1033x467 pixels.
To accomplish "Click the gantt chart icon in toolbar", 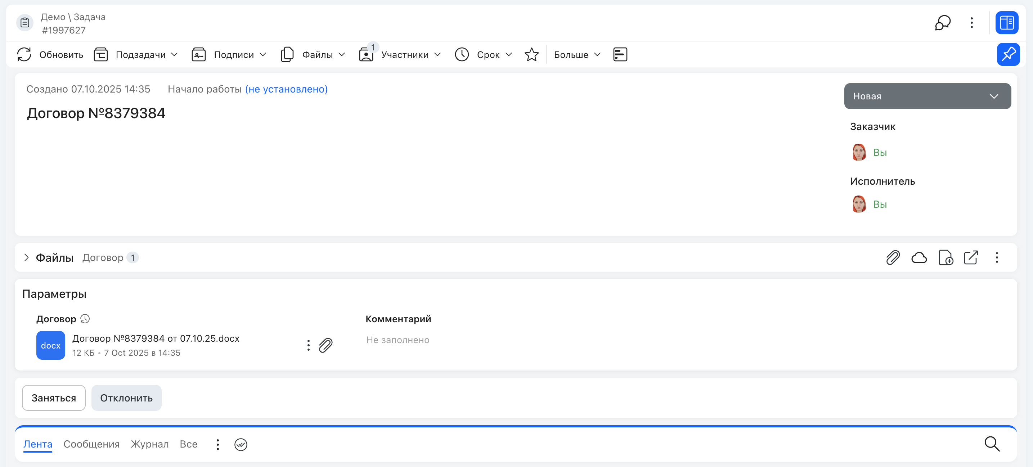I will point(620,54).
